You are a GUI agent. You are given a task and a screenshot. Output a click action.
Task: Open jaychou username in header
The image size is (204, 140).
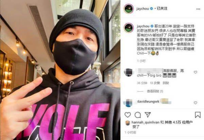[x=142, y=9]
